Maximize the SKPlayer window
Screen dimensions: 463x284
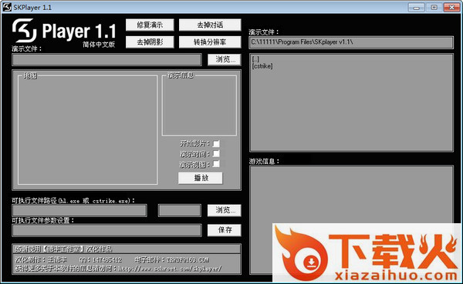[x=434, y=8]
